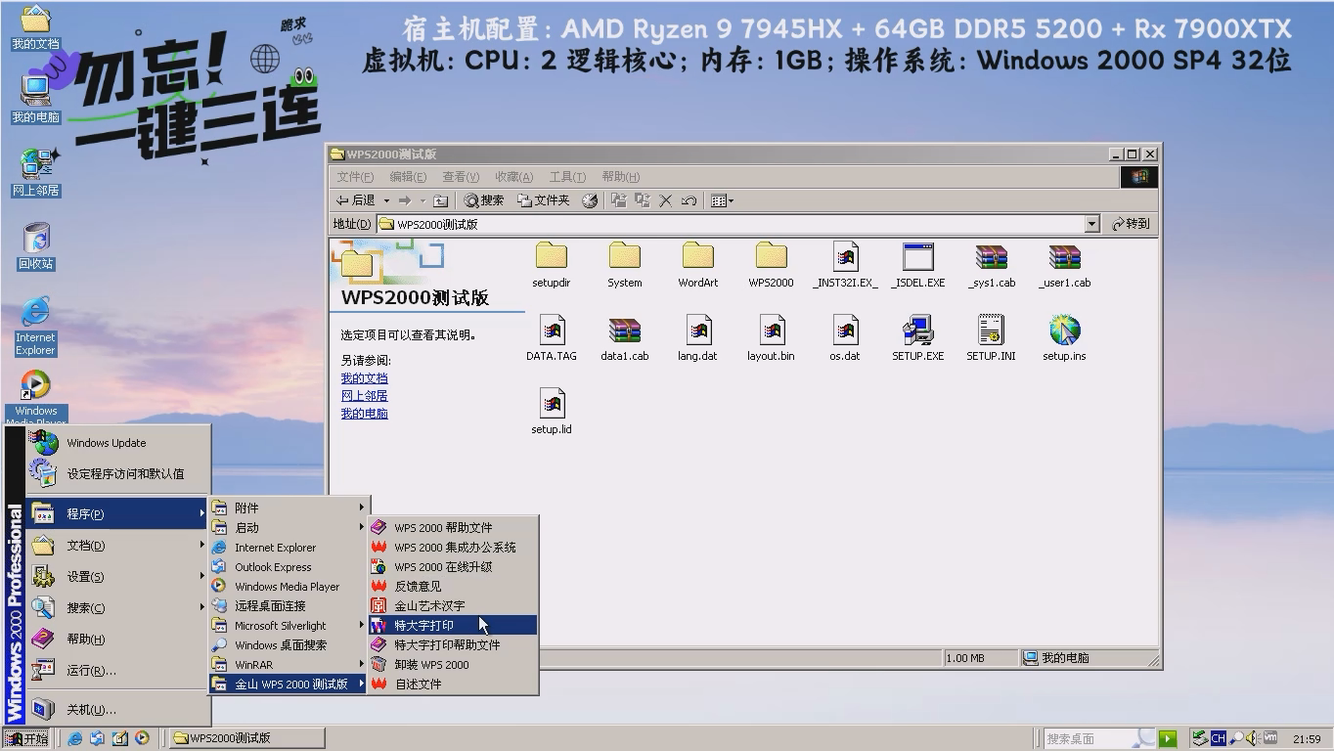Open the 编辑(E) menu
1334x751 pixels.
tap(408, 177)
